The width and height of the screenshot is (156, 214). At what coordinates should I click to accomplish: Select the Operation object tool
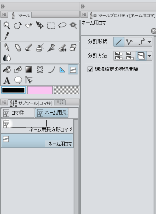point(29,25)
